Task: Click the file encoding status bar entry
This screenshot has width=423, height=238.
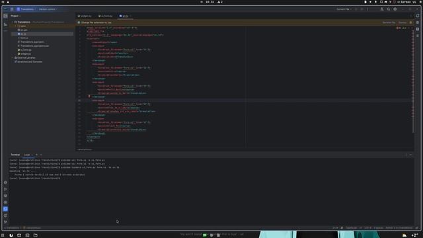Action: click(x=368, y=228)
